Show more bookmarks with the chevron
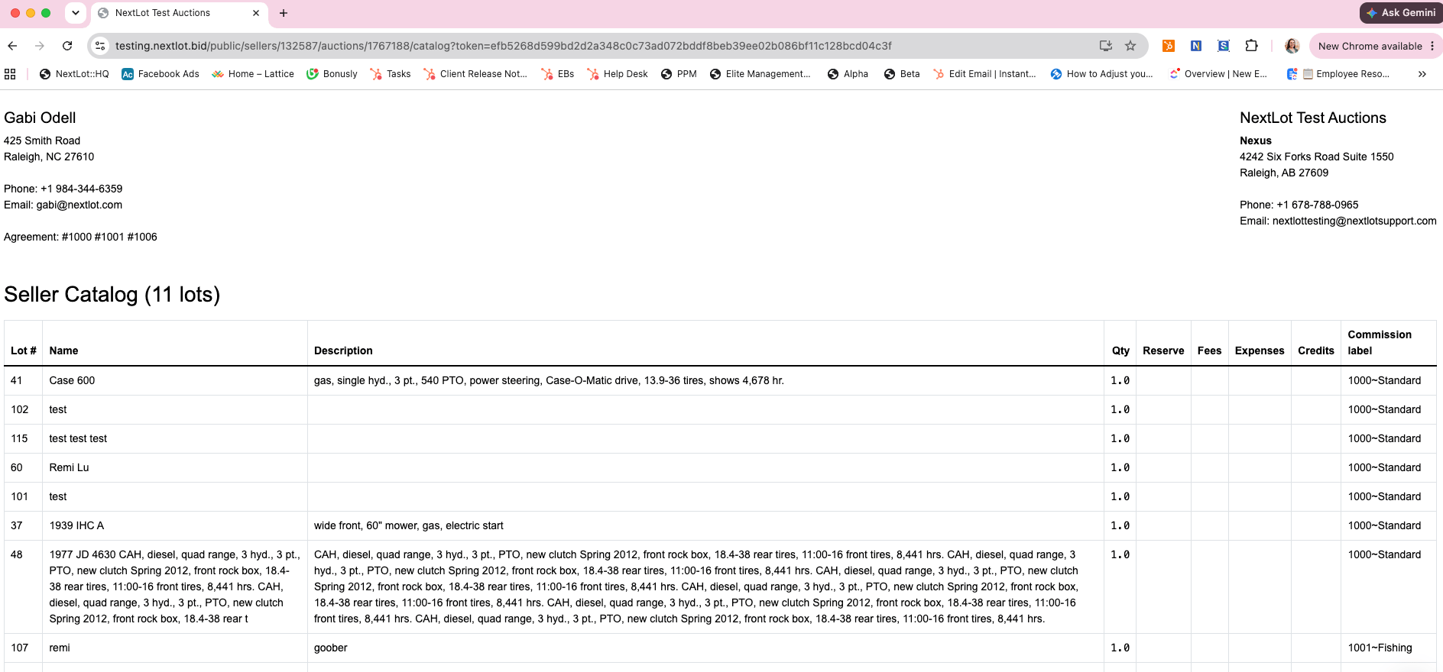 tap(1422, 74)
